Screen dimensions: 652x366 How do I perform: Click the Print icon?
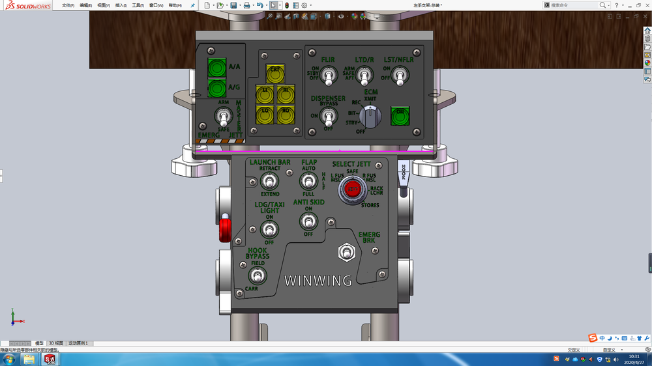tap(246, 5)
